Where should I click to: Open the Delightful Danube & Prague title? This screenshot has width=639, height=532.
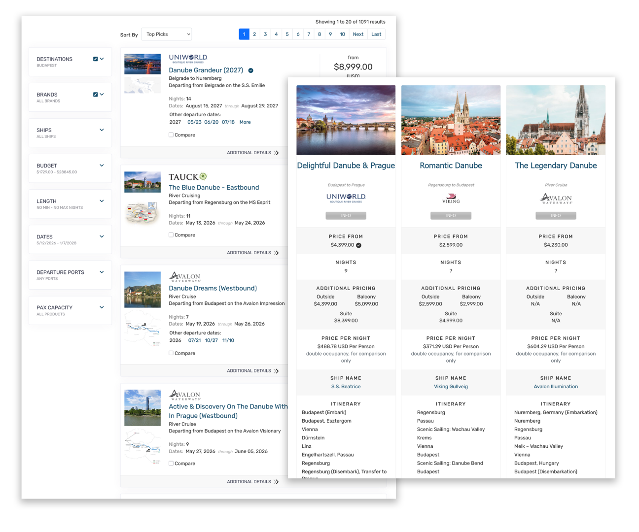346,166
